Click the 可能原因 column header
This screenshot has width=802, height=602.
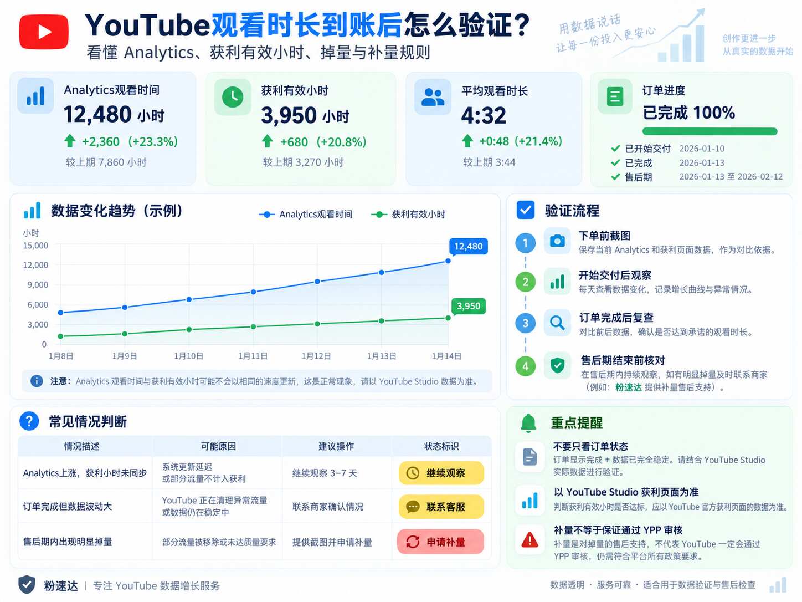(218, 446)
